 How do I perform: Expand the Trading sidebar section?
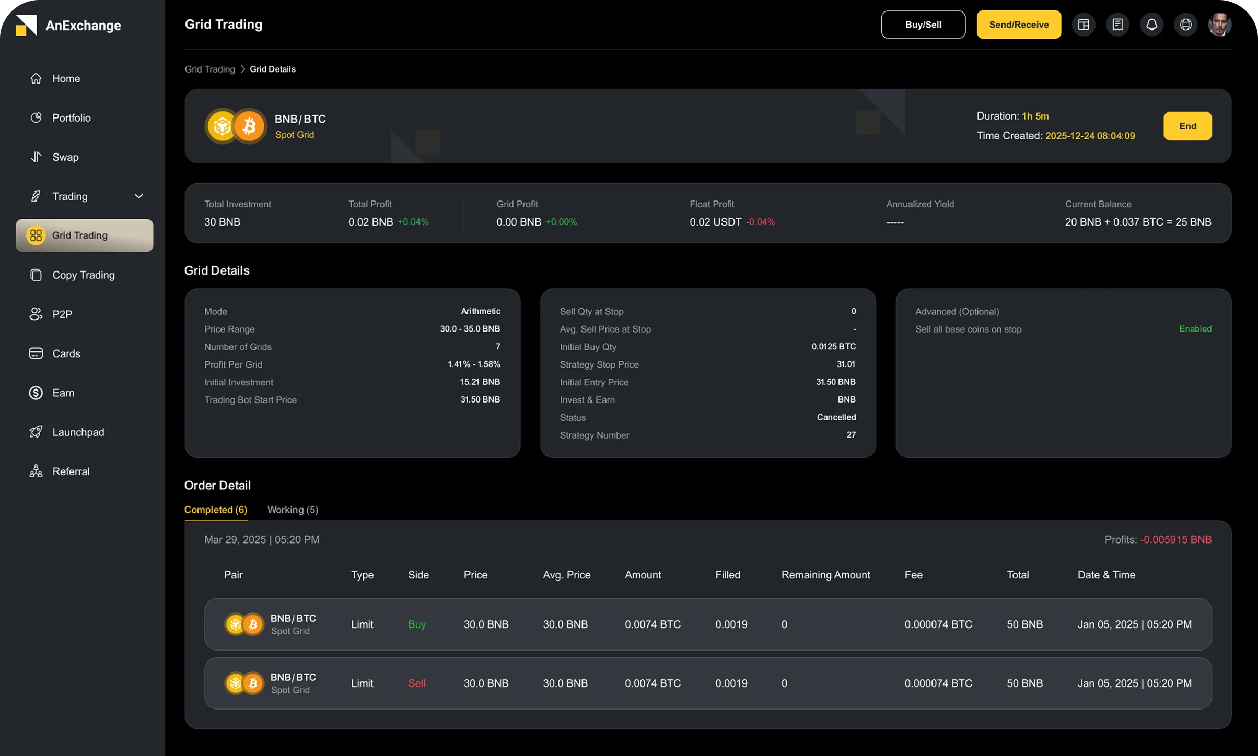coord(139,196)
